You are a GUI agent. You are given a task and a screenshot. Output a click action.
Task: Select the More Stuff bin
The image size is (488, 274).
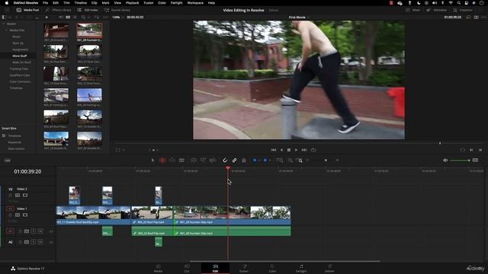point(20,56)
